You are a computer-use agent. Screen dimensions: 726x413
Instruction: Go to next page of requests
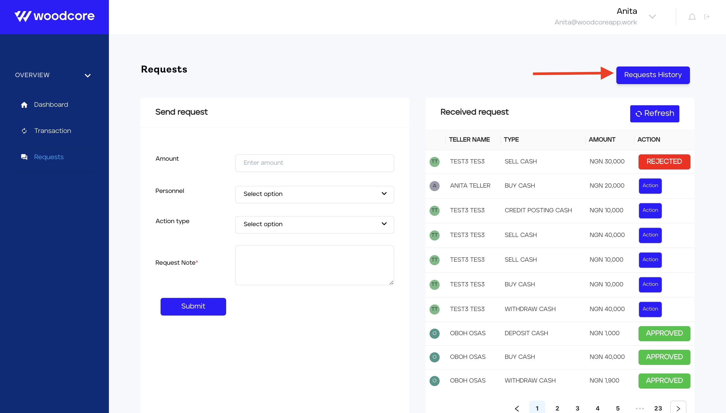click(x=678, y=408)
